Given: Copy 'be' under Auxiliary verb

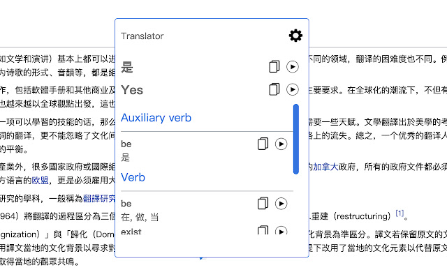Looking at the screenshot, I should (x=263, y=144).
